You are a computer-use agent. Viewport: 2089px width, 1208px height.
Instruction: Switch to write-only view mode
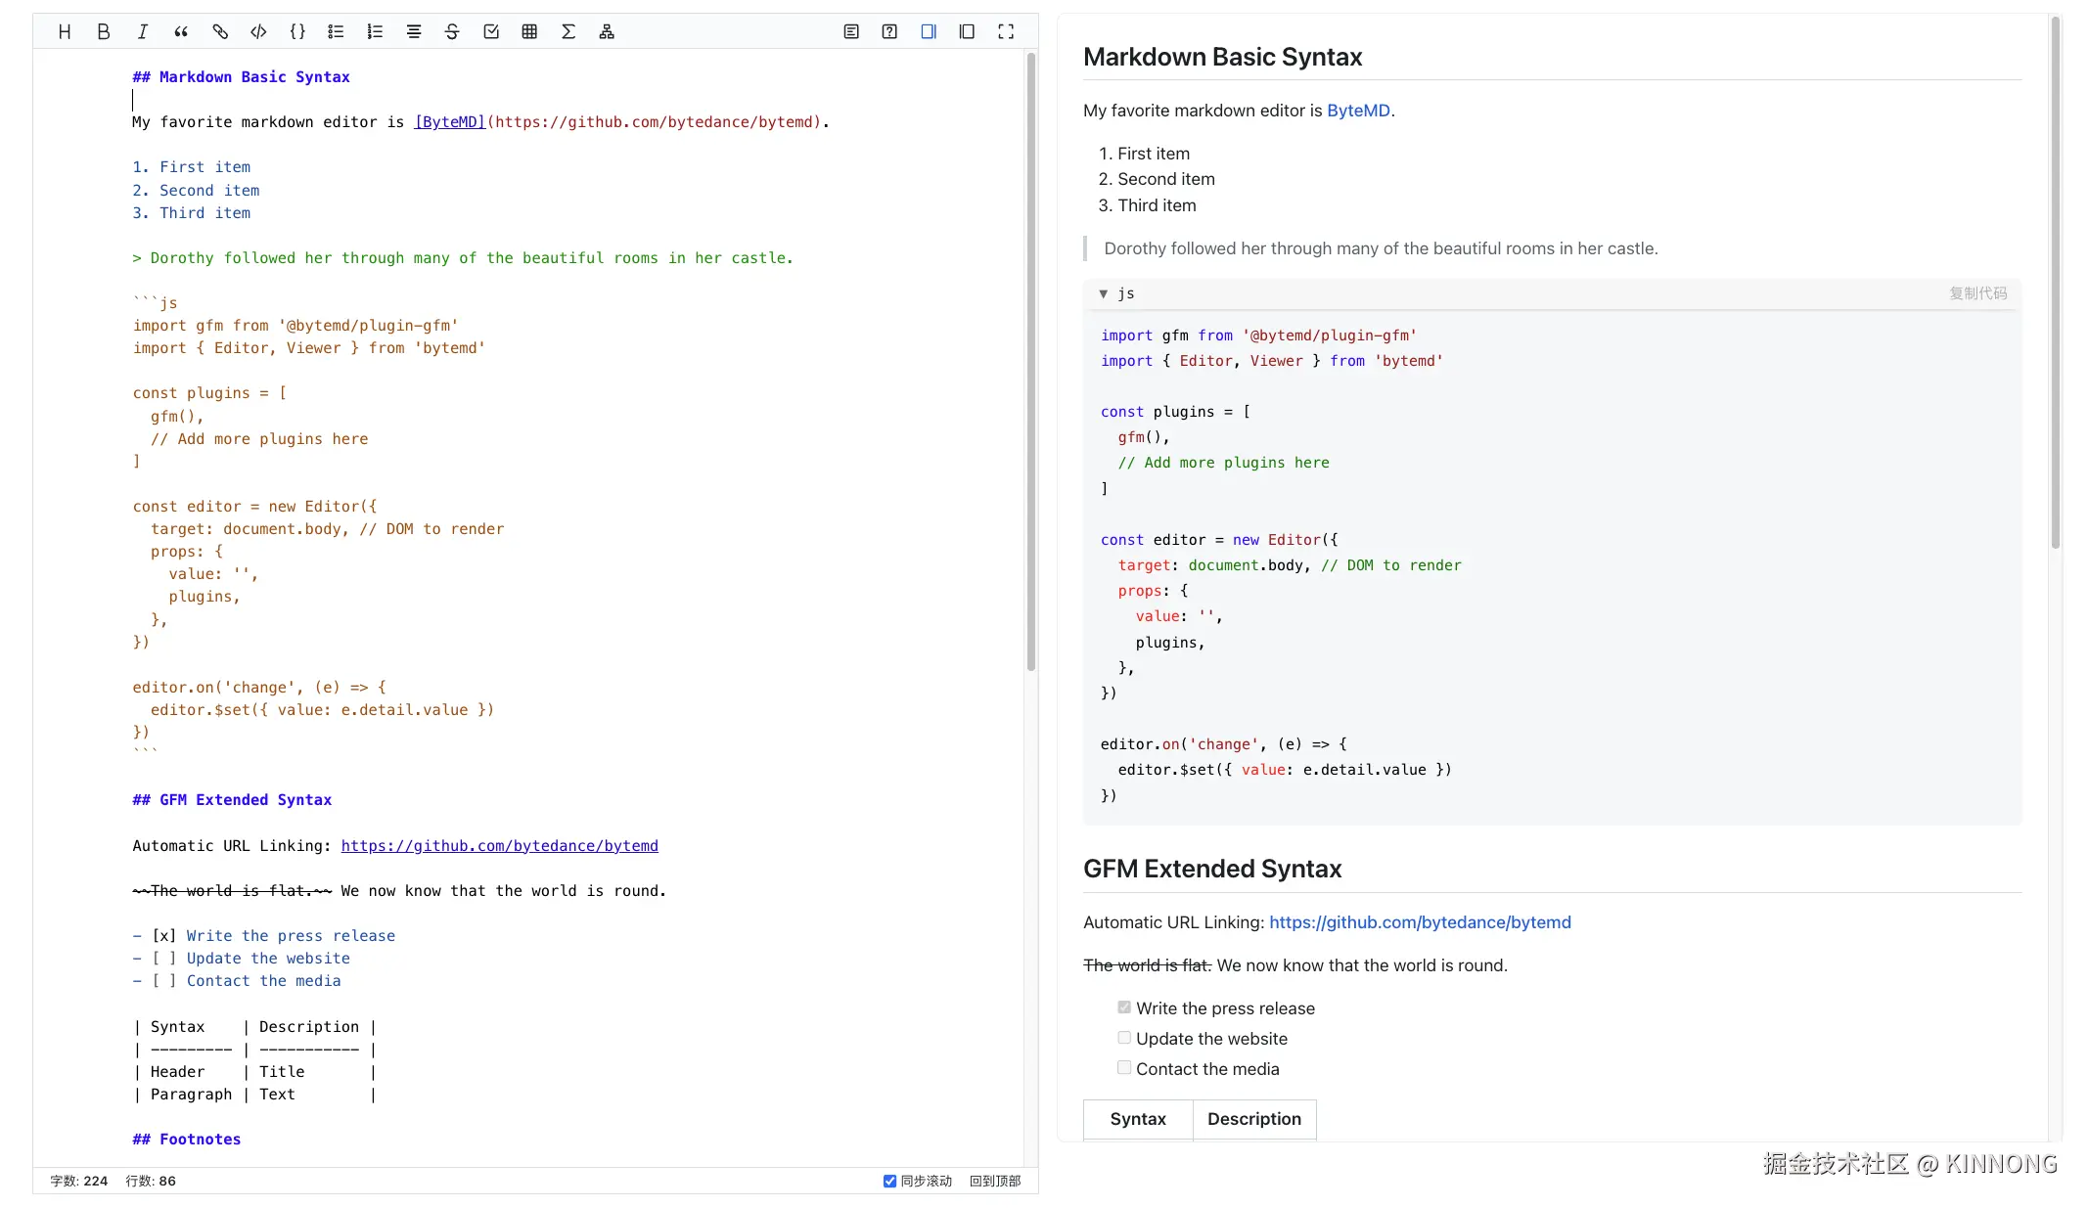[x=929, y=31]
